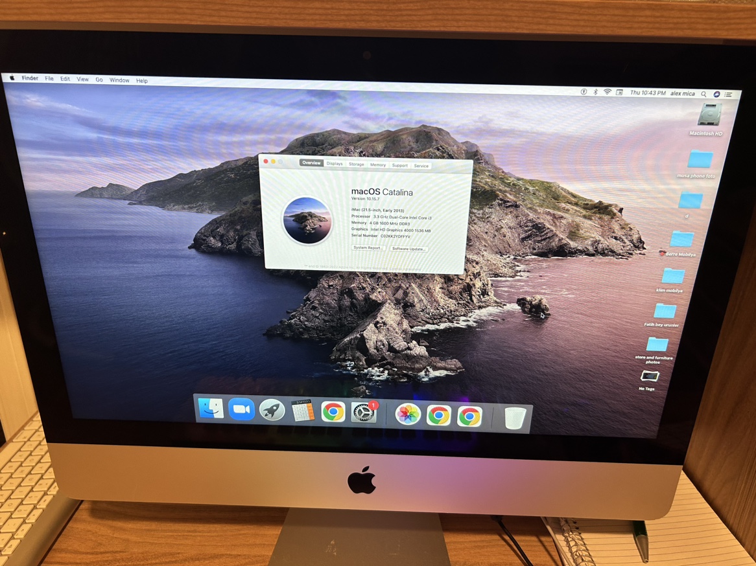Select the serial number text C02KK2YDFFYV
Image resolution: width=756 pixels, height=566 pixels.
(x=395, y=236)
